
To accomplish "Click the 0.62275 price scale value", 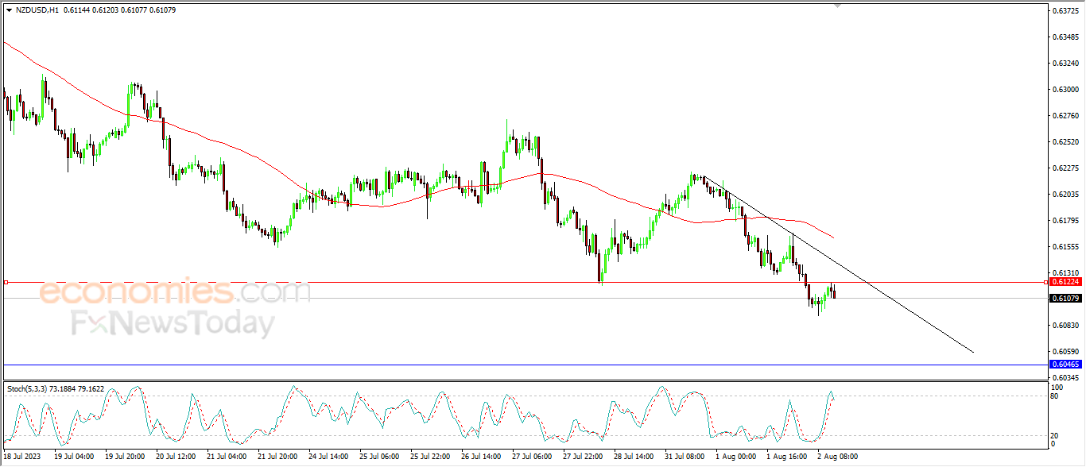I will point(1065,168).
